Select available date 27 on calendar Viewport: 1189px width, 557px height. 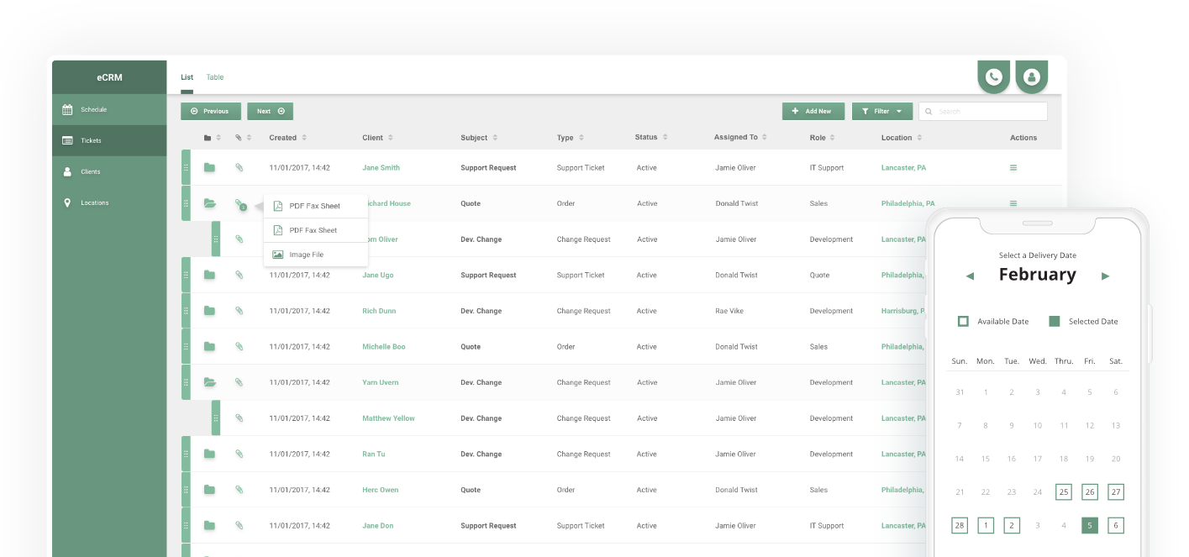click(1116, 492)
